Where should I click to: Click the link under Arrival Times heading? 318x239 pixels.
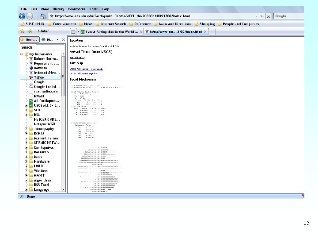pyautogui.click(x=77, y=58)
